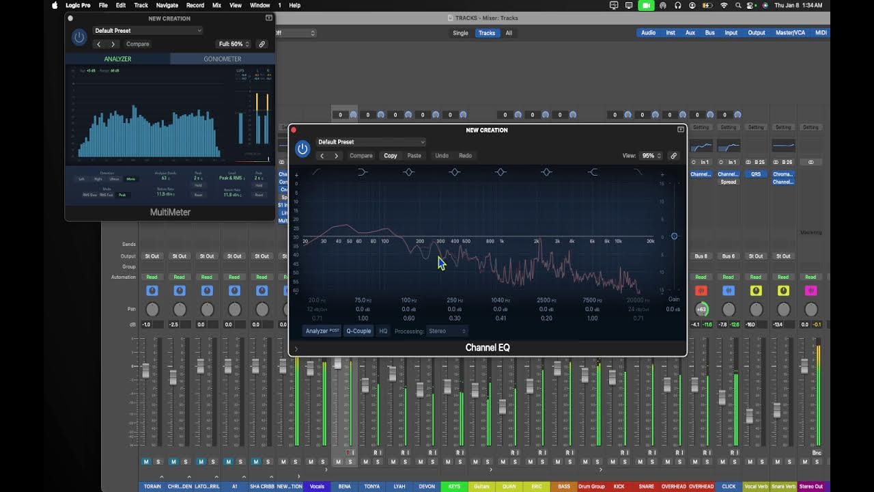This screenshot has width=874, height=492.
Task: Open the Mix menu
Action: point(216,5)
